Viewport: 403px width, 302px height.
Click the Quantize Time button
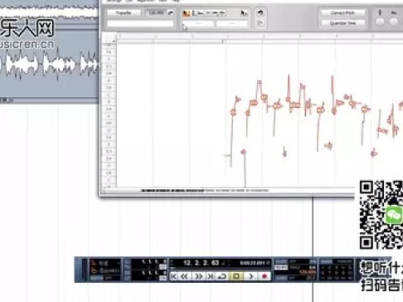click(x=342, y=23)
